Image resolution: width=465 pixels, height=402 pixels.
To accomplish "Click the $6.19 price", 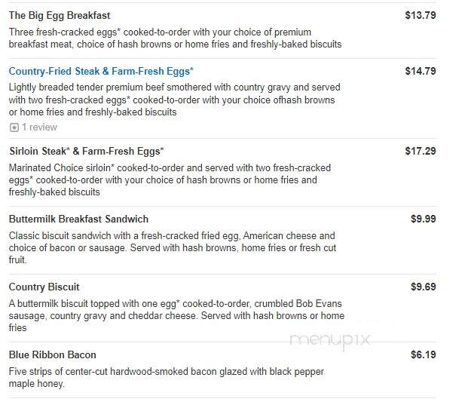I will 424,354.
